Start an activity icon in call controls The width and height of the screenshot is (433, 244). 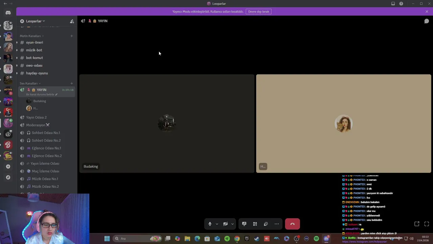click(255, 224)
